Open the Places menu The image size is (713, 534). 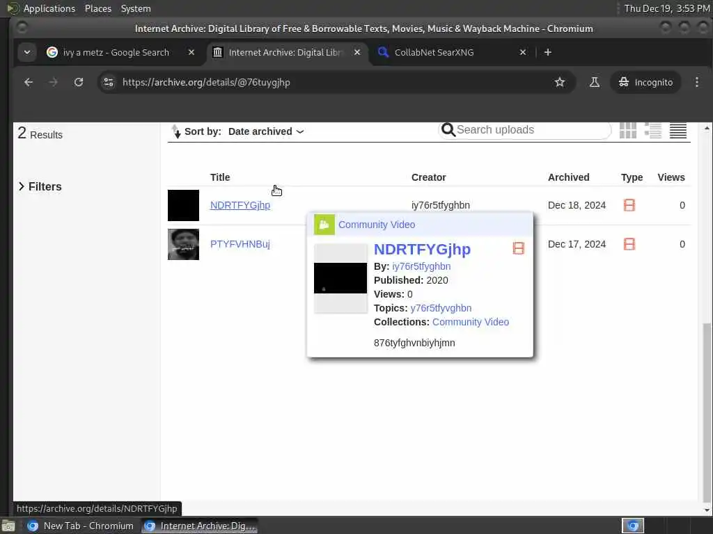point(97,8)
